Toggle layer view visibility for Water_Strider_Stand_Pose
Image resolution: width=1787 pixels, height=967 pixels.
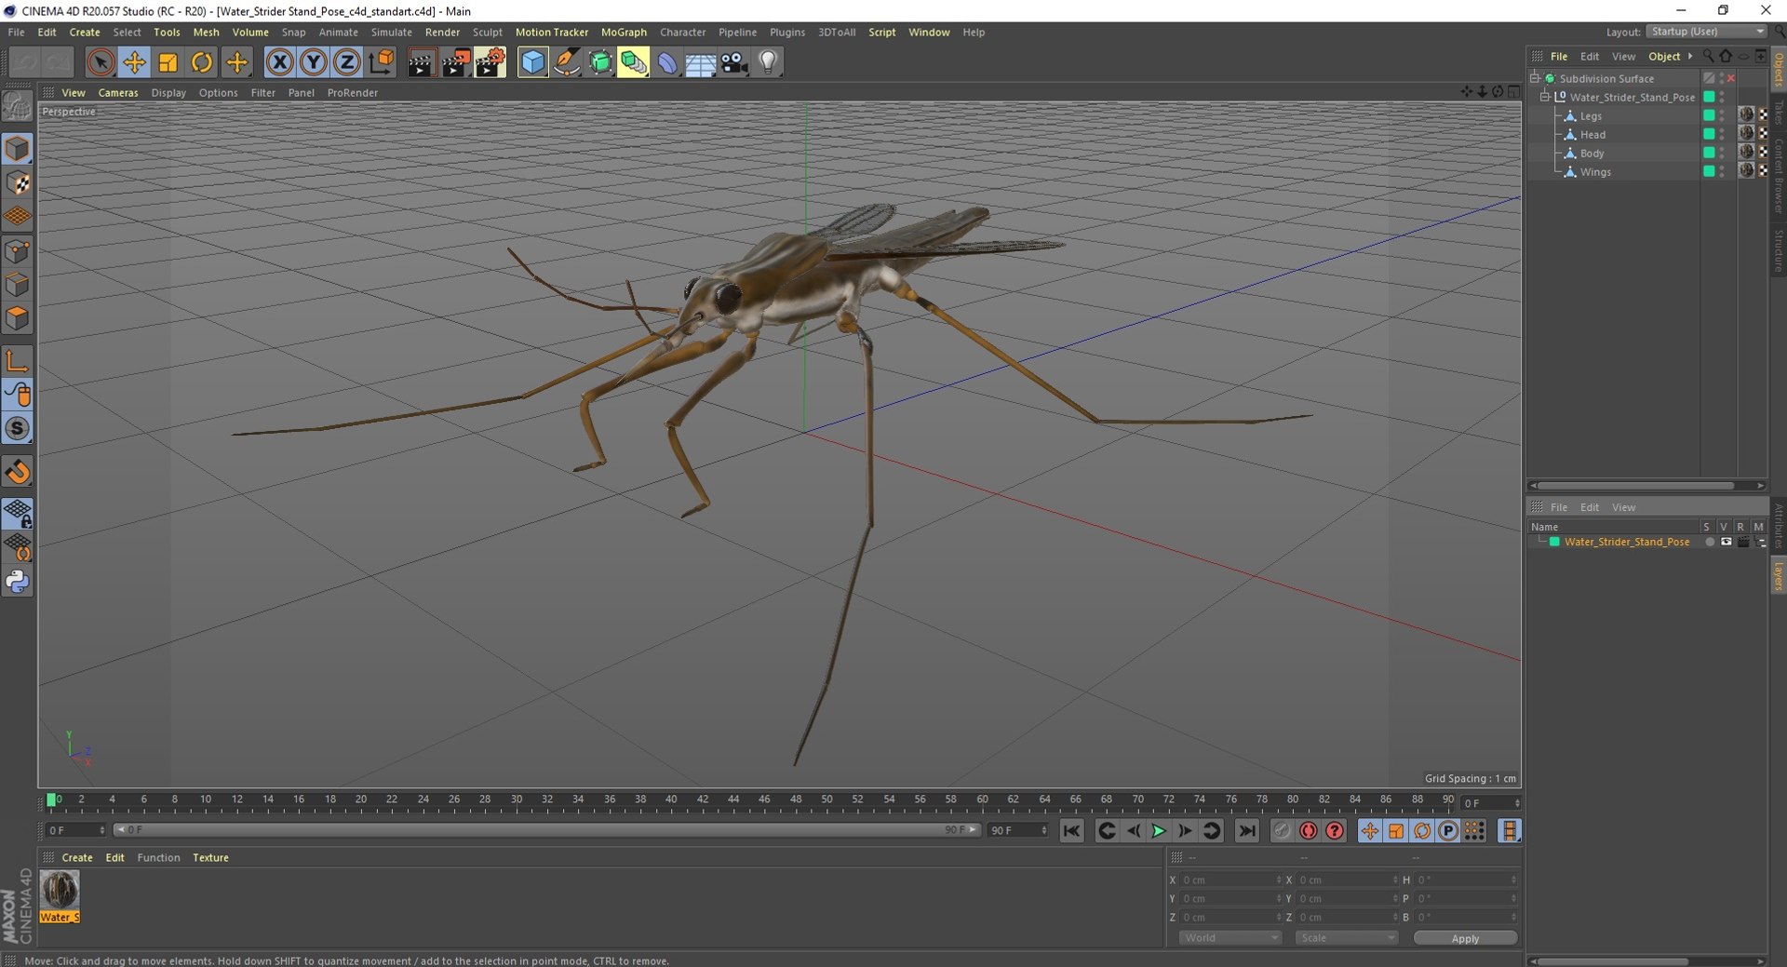(x=1727, y=542)
